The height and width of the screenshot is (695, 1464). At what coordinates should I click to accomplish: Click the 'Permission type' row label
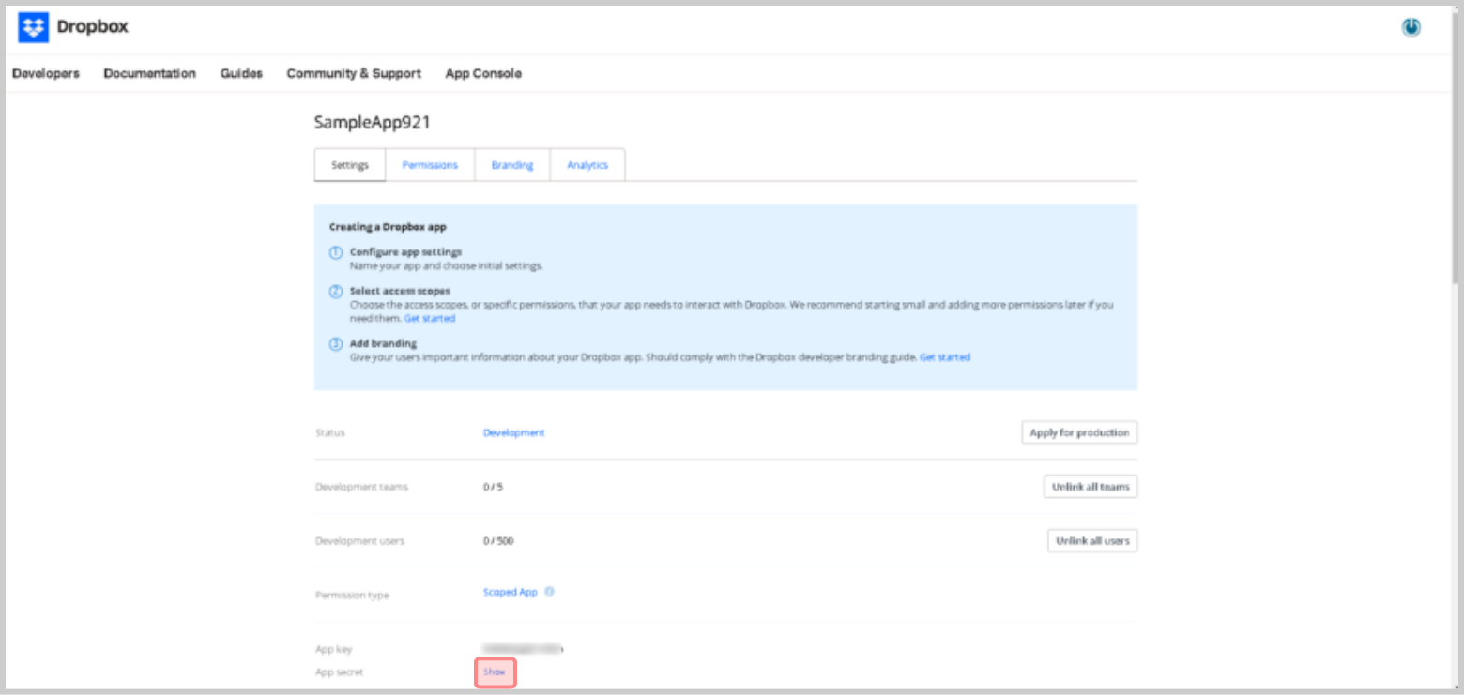click(352, 596)
